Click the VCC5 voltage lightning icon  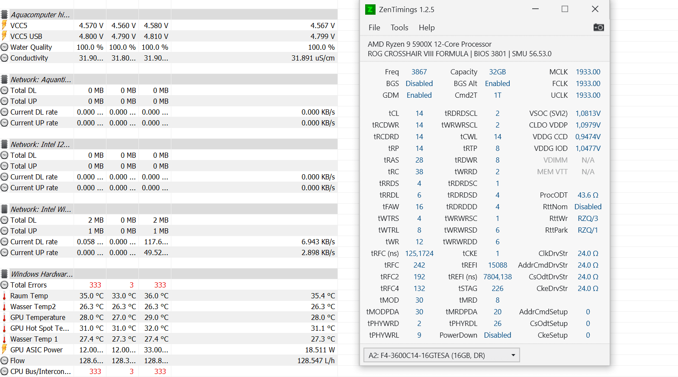(x=4, y=25)
